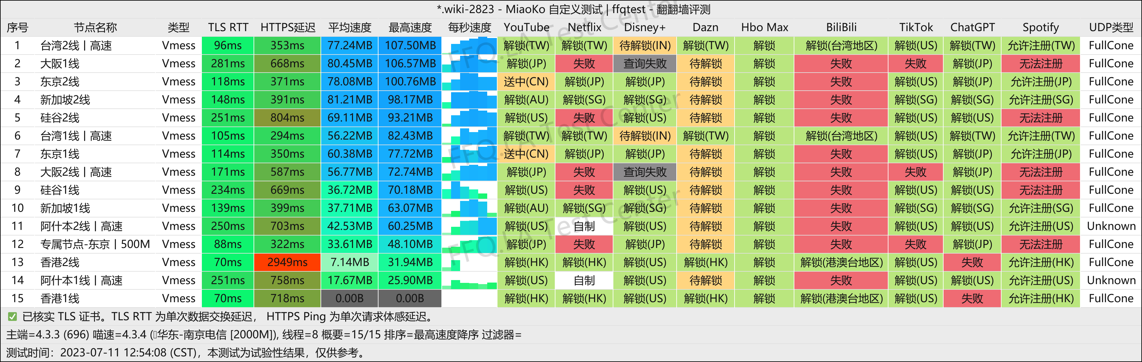Click the 804ms HTTPS delay cell

coord(287,118)
